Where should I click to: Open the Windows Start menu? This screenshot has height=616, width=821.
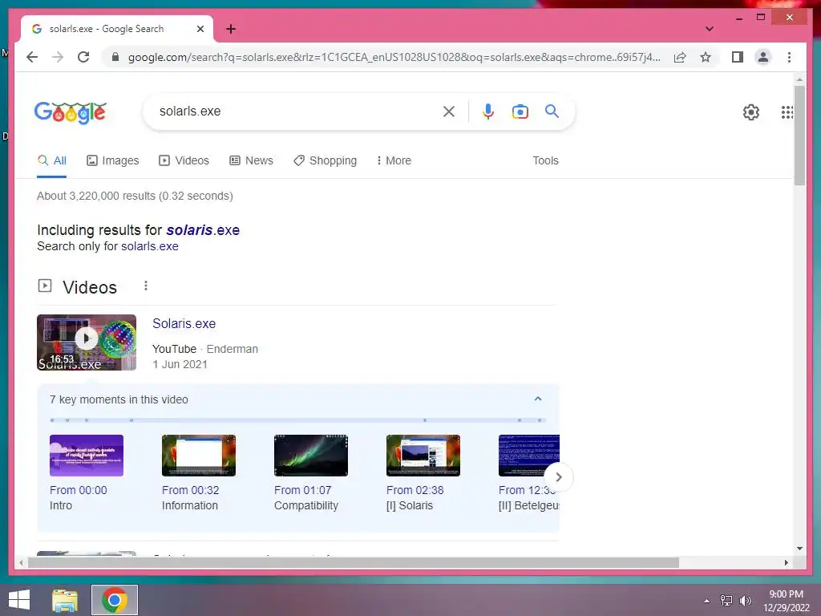click(x=19, y=600)
